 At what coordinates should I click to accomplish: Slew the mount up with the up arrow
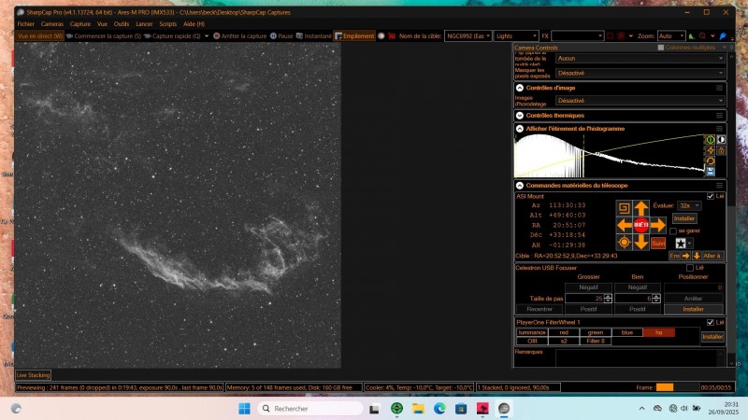[x=641, y=208]
